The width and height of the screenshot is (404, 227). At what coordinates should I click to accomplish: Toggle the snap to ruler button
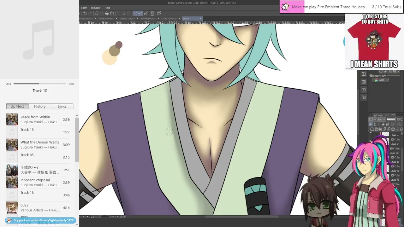tap(135, 13)
